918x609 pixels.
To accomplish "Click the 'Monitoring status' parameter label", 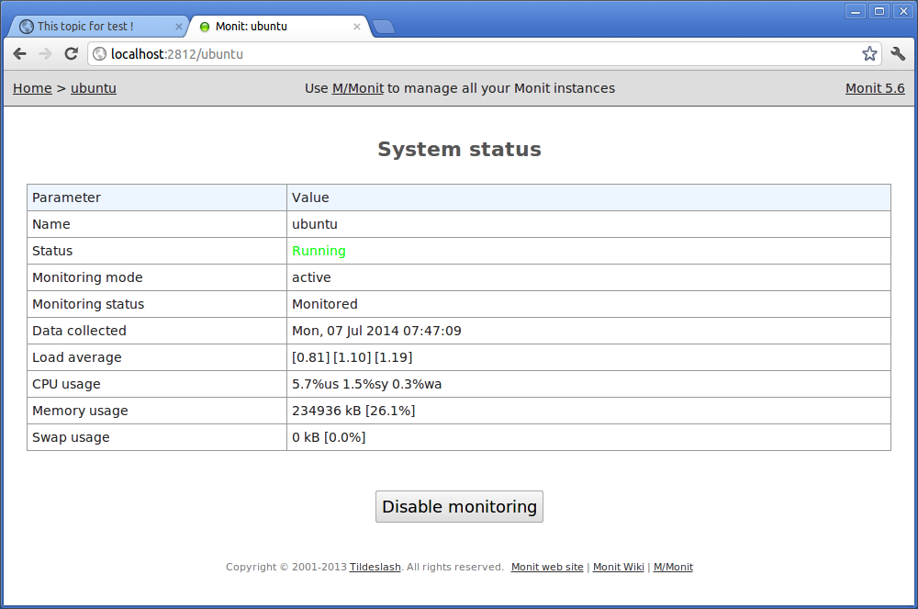I will (x=88, y=305).
